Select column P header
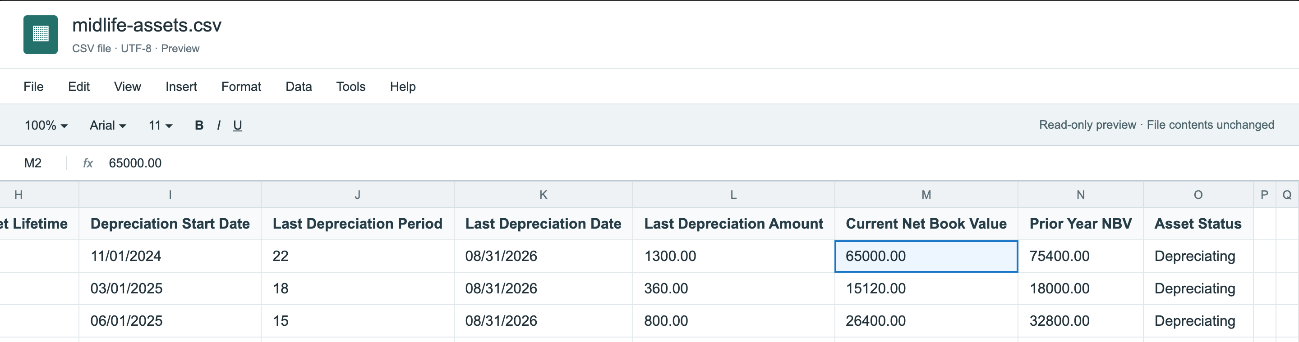 1264,195
